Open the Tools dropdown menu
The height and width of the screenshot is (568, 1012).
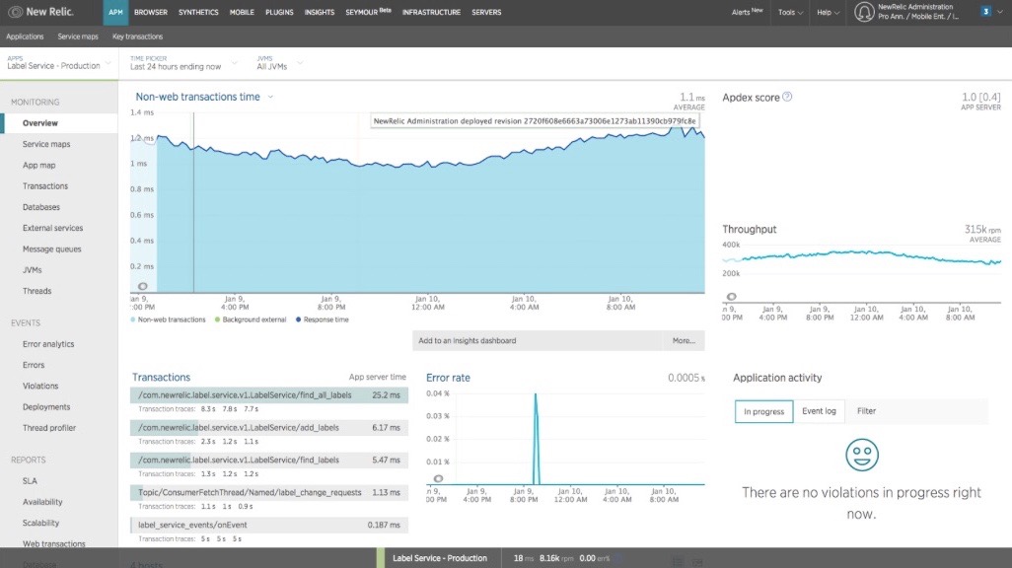790,12
